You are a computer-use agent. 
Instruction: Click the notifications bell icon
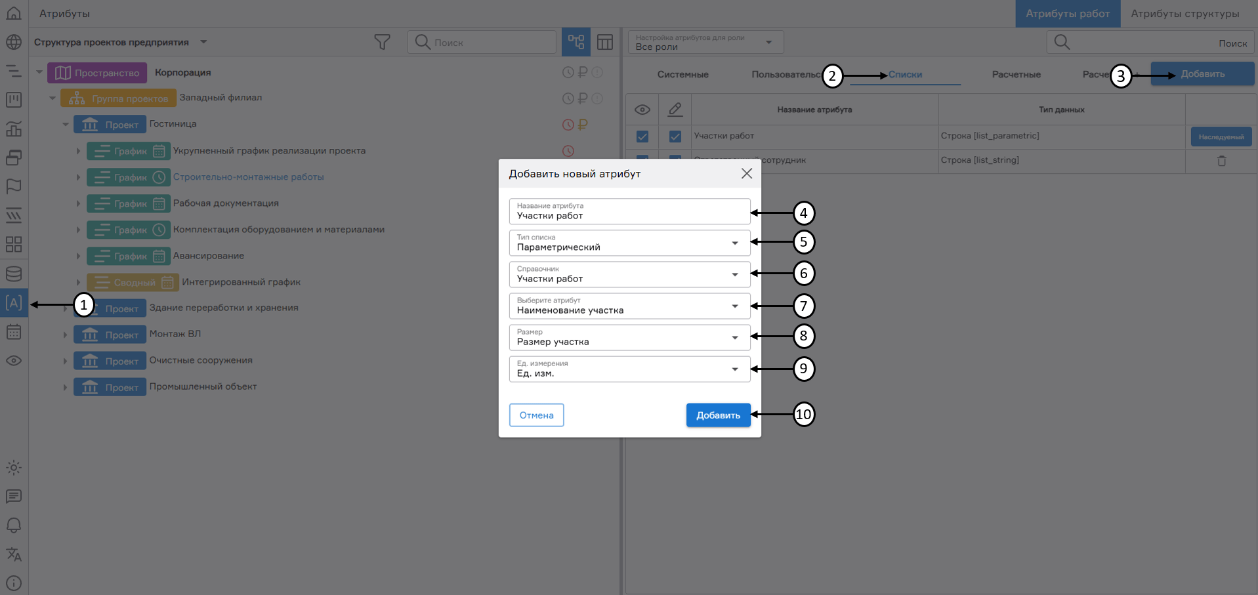coord(14,525)
